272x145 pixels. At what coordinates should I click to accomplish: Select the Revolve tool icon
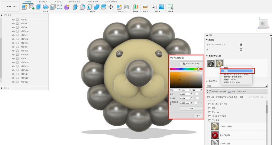coord(46,7)
